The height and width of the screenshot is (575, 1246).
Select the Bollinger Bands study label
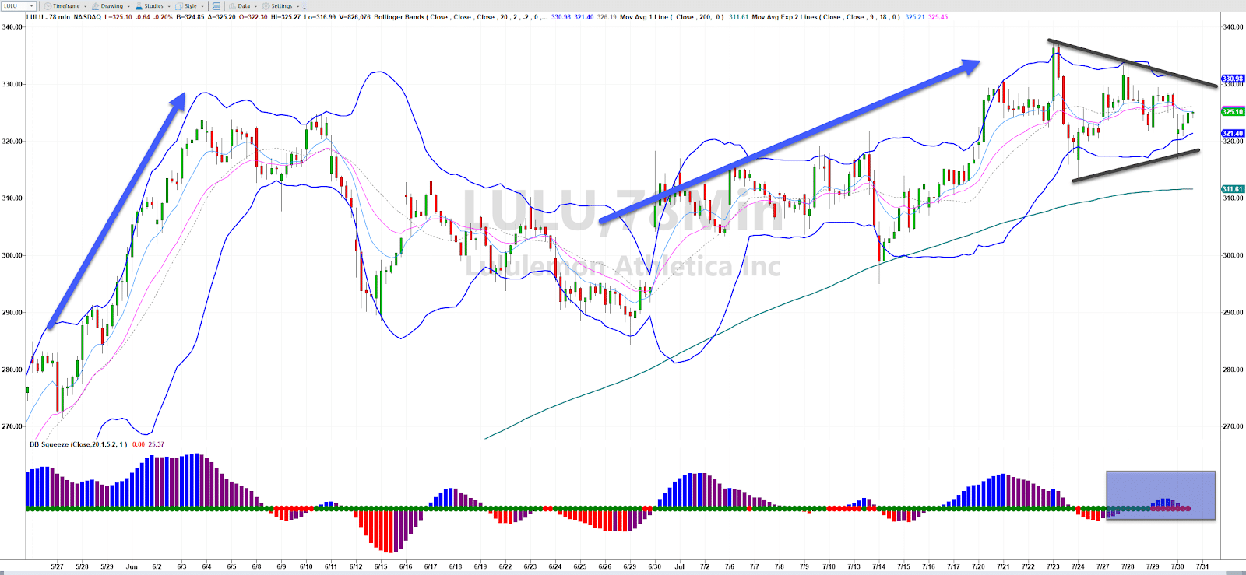(461, 17)
